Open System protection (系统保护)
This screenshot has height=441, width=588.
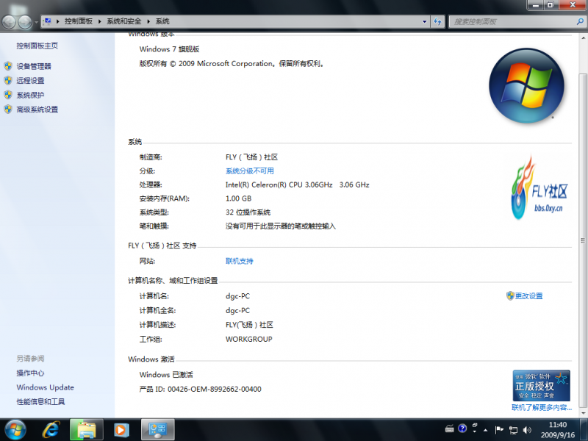(x=30, y=96)
